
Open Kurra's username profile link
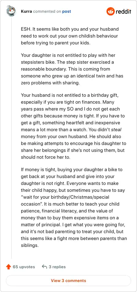click(26, 11)
